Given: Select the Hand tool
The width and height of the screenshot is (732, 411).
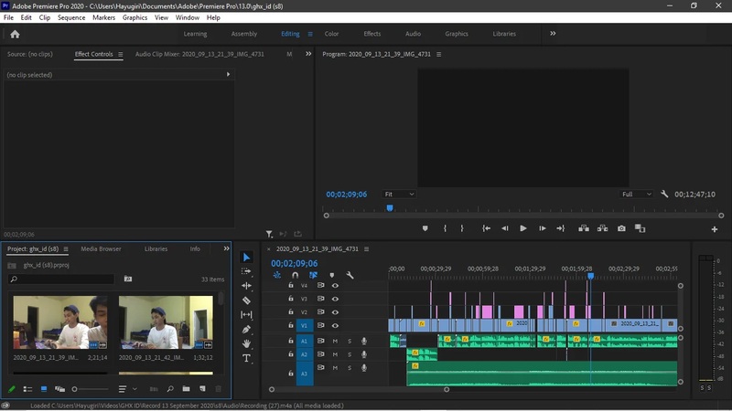Looking at the screenshot, I should point(246,343).
